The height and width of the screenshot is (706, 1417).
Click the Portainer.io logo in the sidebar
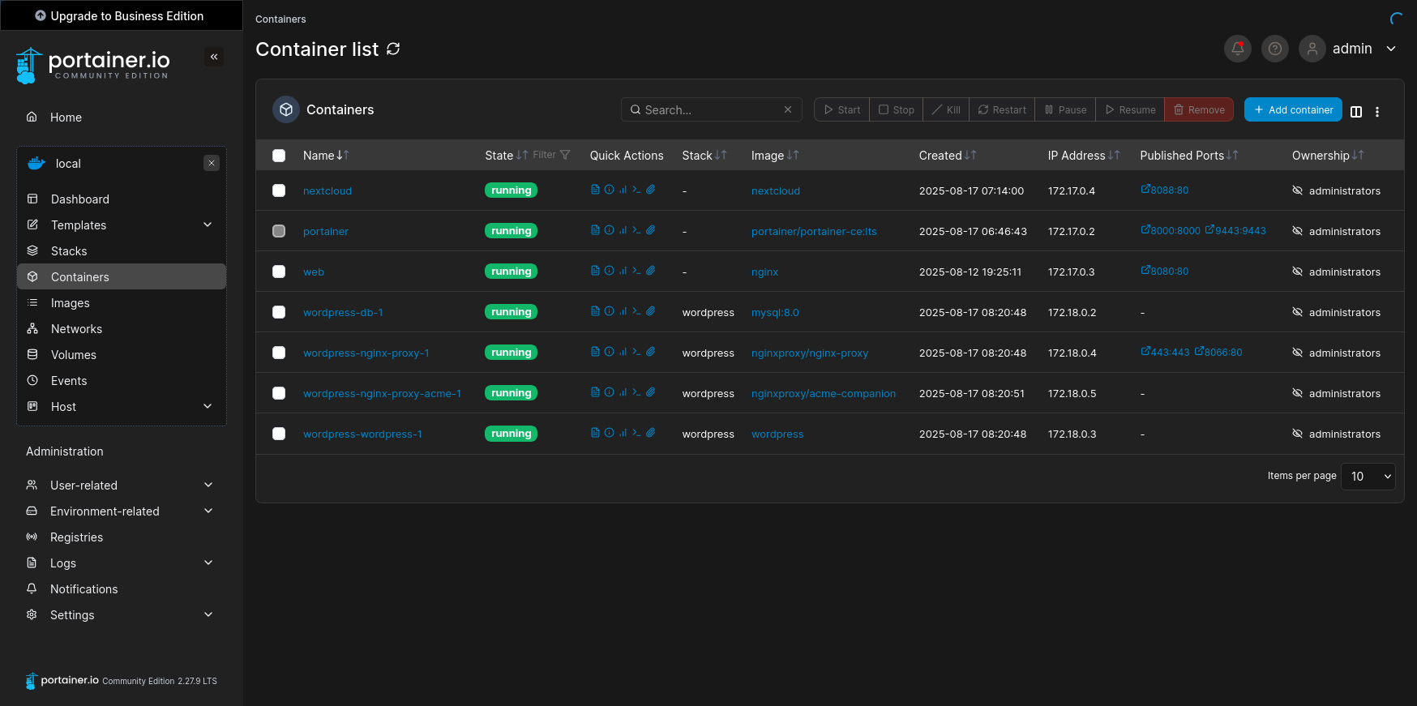click(92, 65)
